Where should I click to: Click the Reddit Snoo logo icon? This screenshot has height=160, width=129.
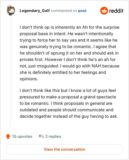[104, 11]
